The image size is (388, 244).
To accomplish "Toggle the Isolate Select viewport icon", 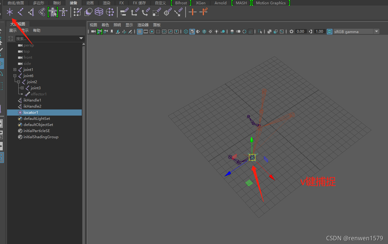I will tap(260, 31).
